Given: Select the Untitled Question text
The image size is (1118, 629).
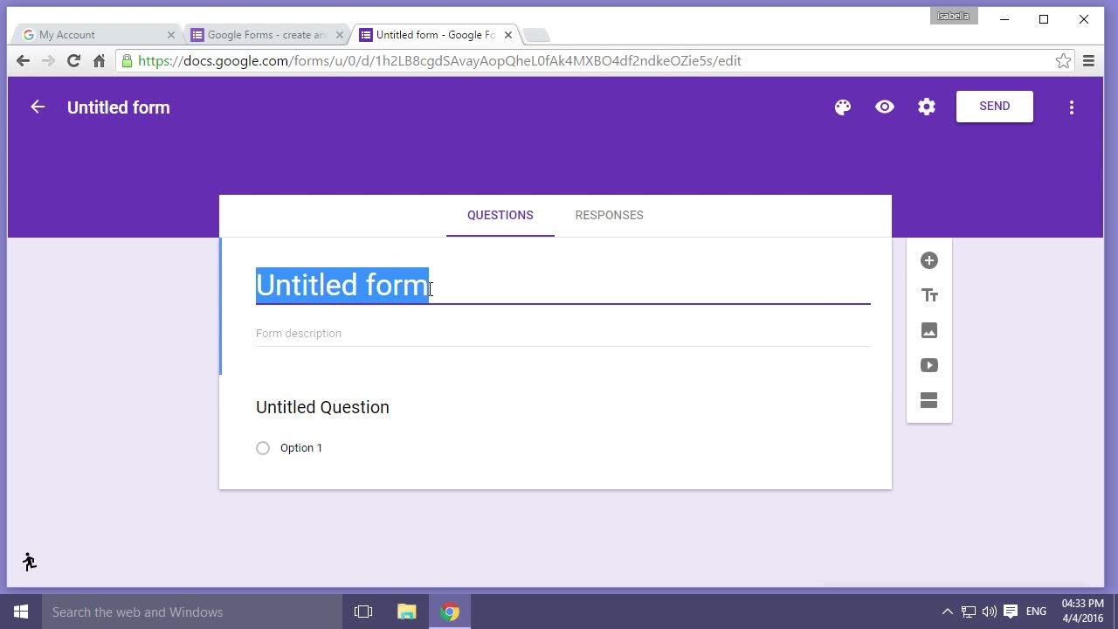Looking at the screenshot, I should (322, 407).
